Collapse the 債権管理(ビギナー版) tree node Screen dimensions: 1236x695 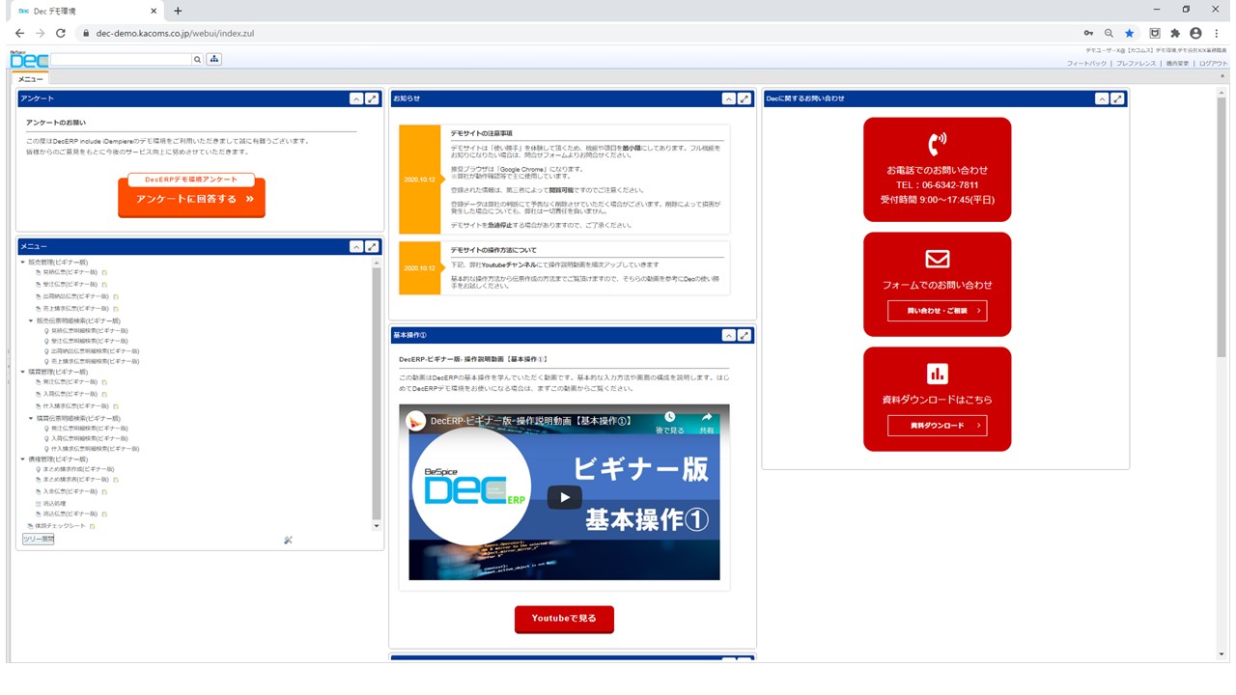(23, 459)
